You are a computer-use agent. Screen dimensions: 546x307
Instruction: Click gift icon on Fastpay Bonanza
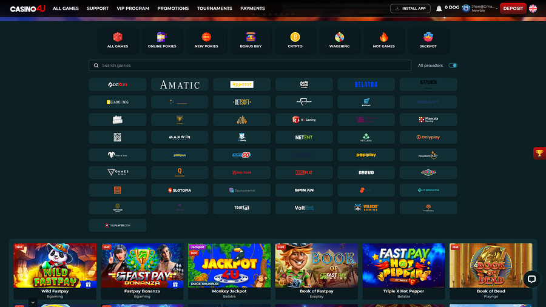(x=175, y=285)
